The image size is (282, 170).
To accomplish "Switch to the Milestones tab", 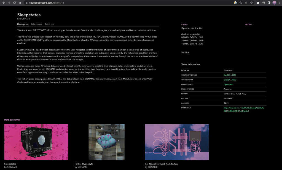I will [36, 24].
